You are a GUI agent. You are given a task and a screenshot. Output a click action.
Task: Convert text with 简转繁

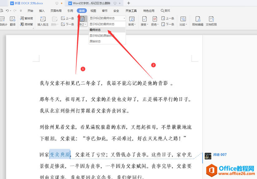pos(27,24)
